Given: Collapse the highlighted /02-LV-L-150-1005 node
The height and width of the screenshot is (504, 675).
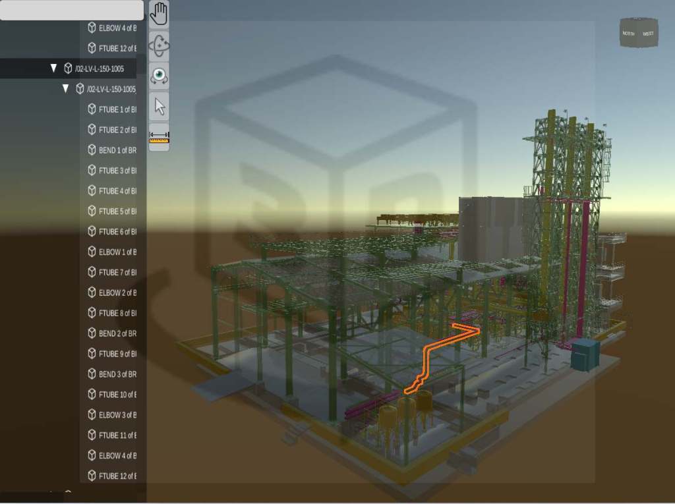Looking at the screenshot, I should [x=54, y=69].
